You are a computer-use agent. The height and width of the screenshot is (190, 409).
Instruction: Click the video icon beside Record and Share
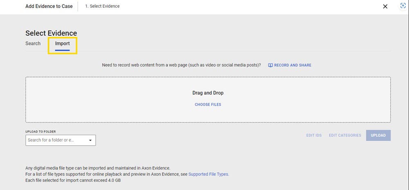[270, 65]
